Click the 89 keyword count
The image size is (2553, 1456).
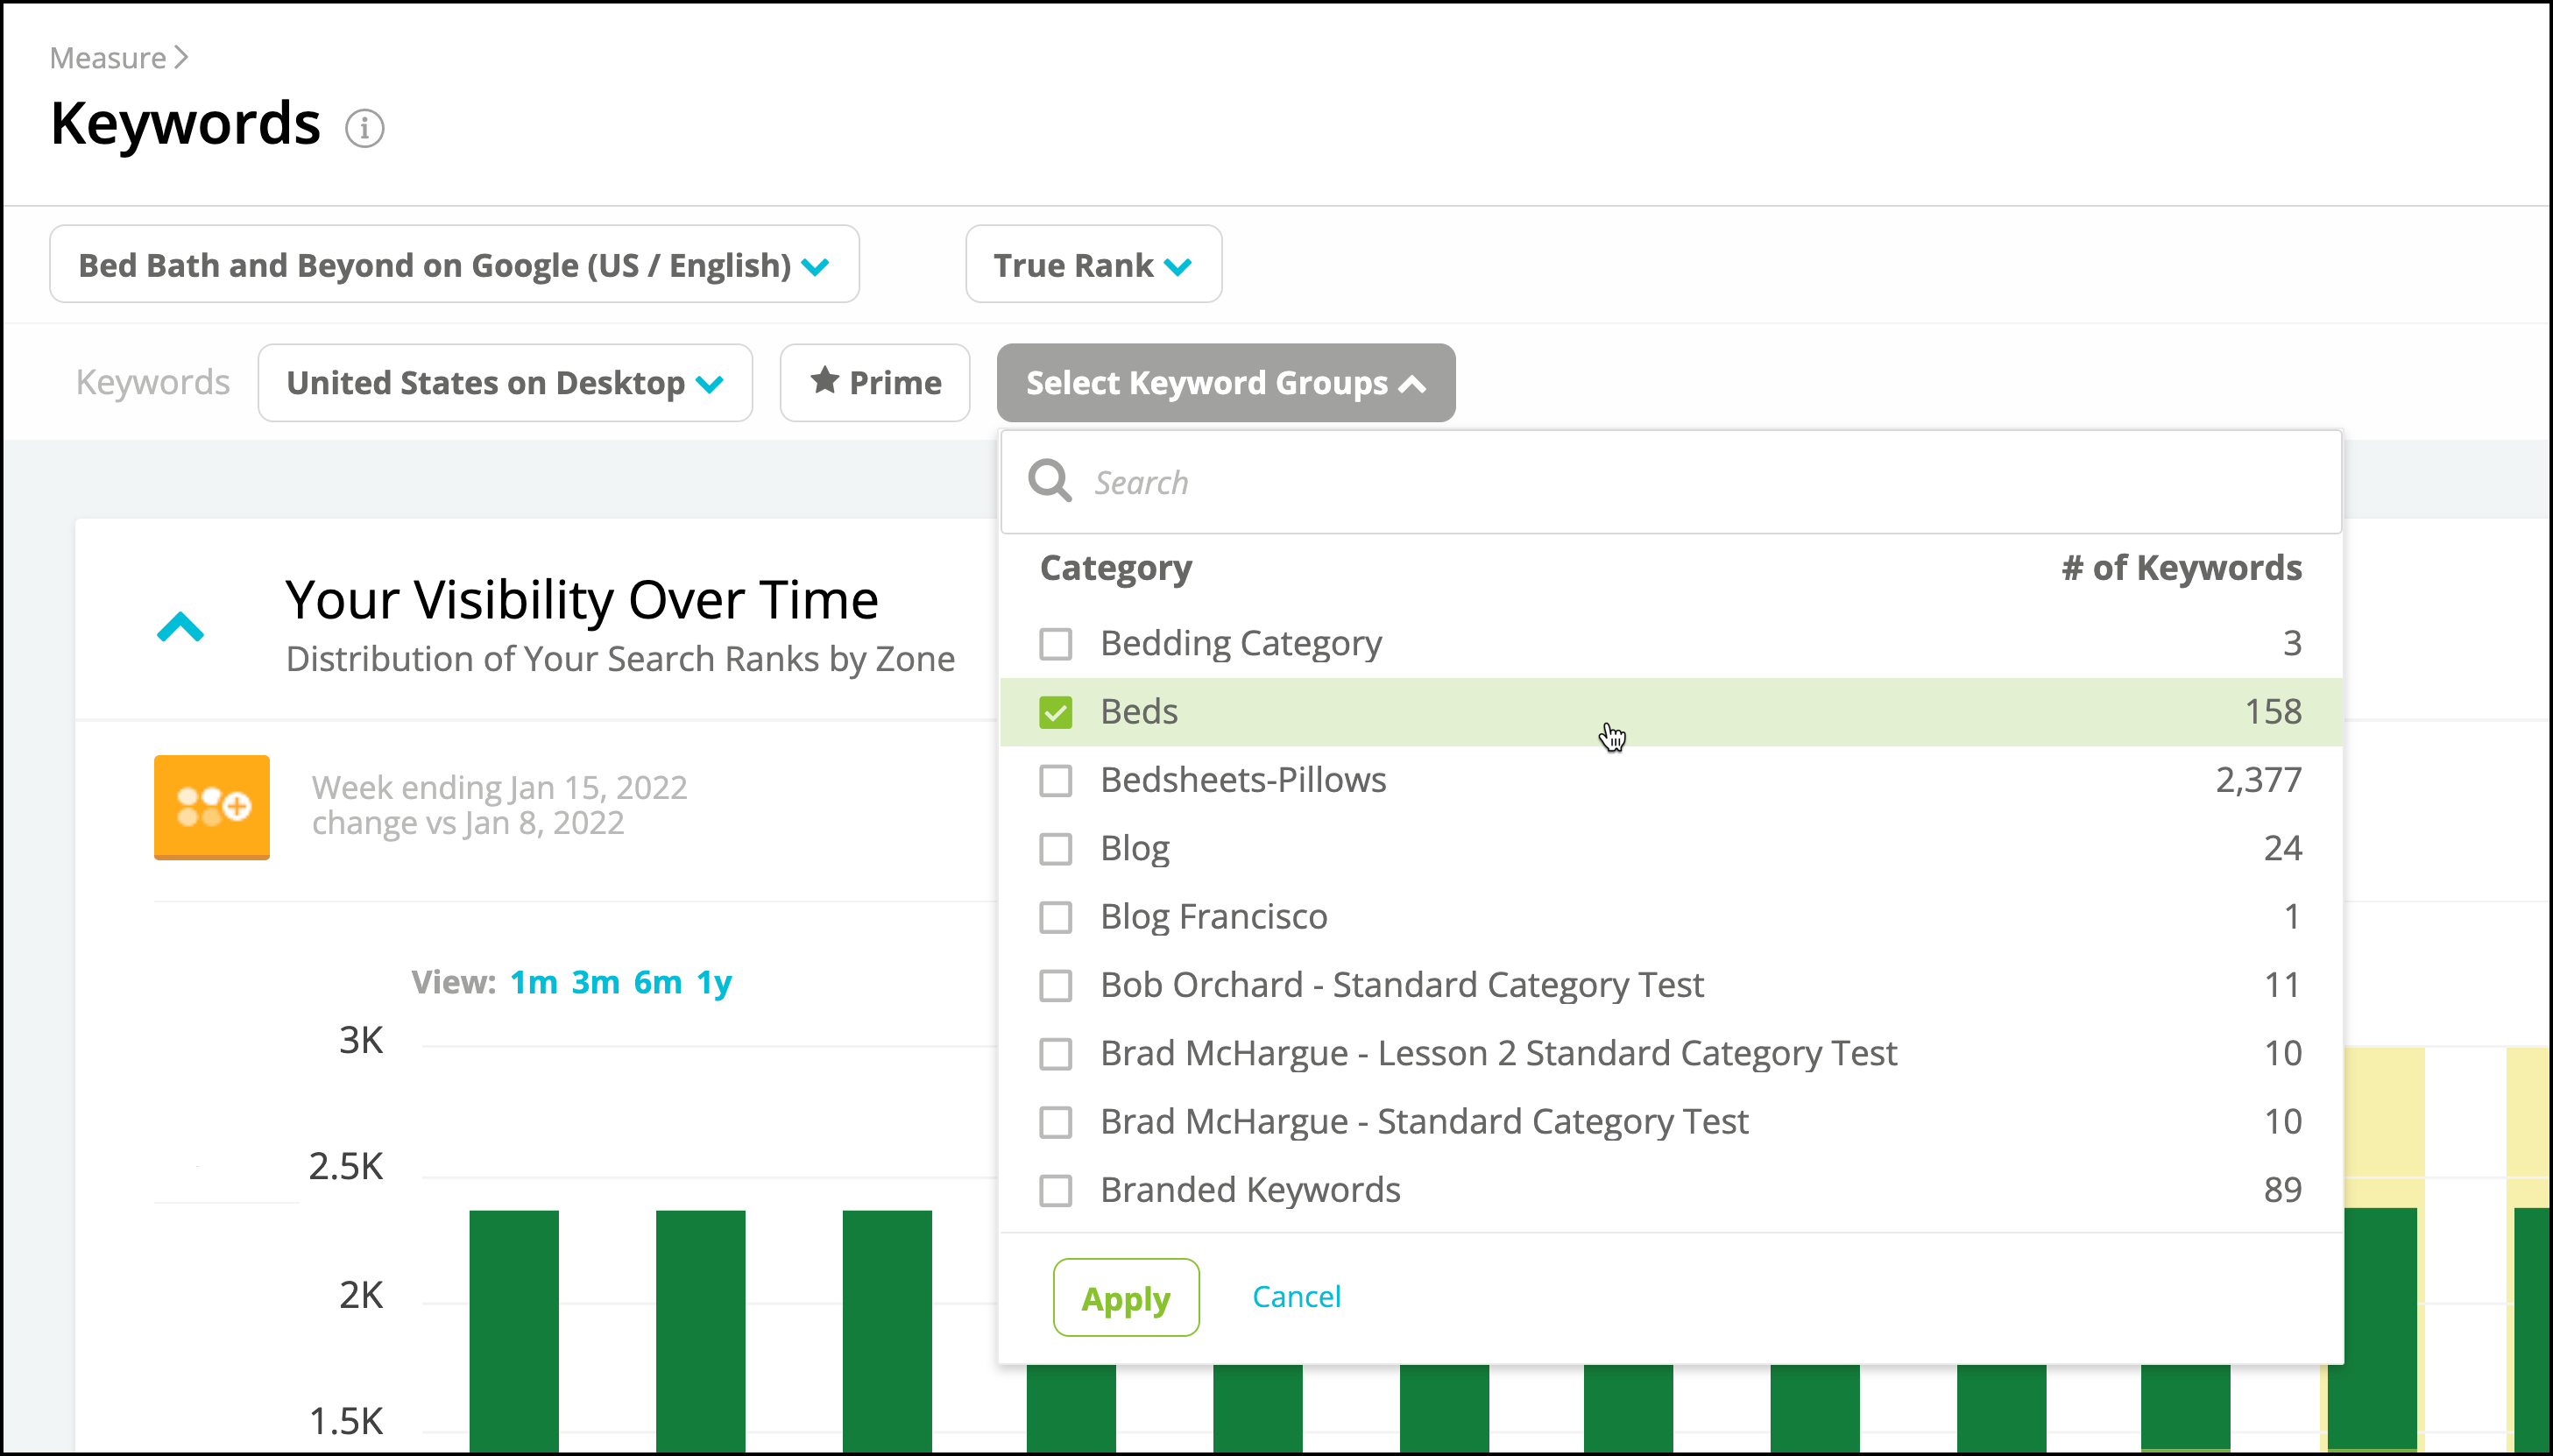coord(2283,1190)
